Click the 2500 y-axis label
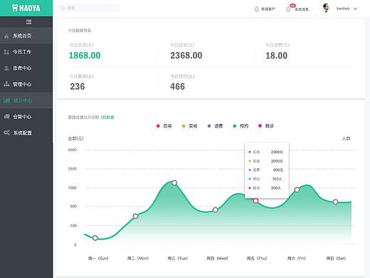Screen dimensions: 370x278 point(73,169)
